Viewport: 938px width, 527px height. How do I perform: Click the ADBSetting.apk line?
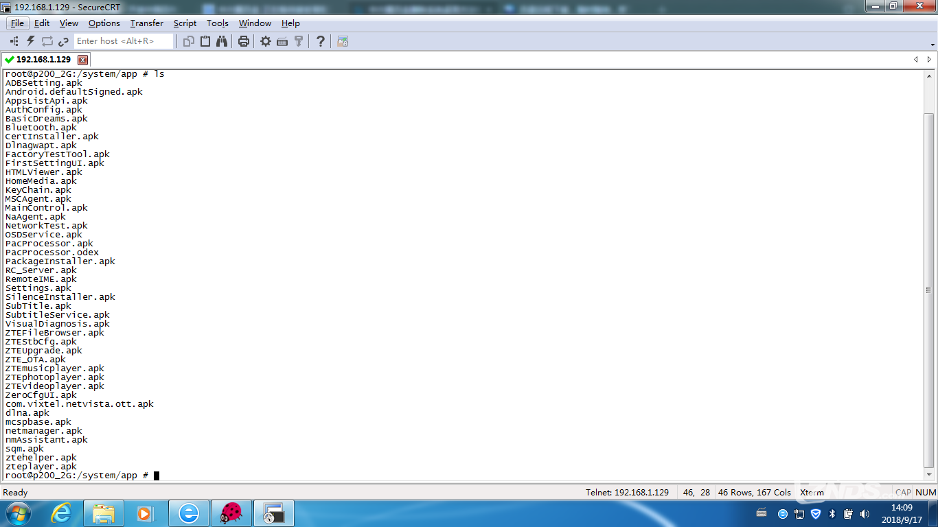point(44,83)
